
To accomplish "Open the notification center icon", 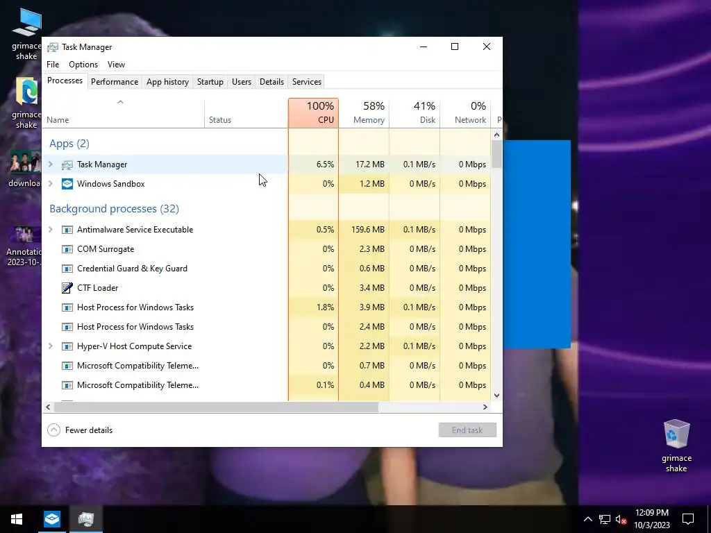I will (x=688, y=519).
